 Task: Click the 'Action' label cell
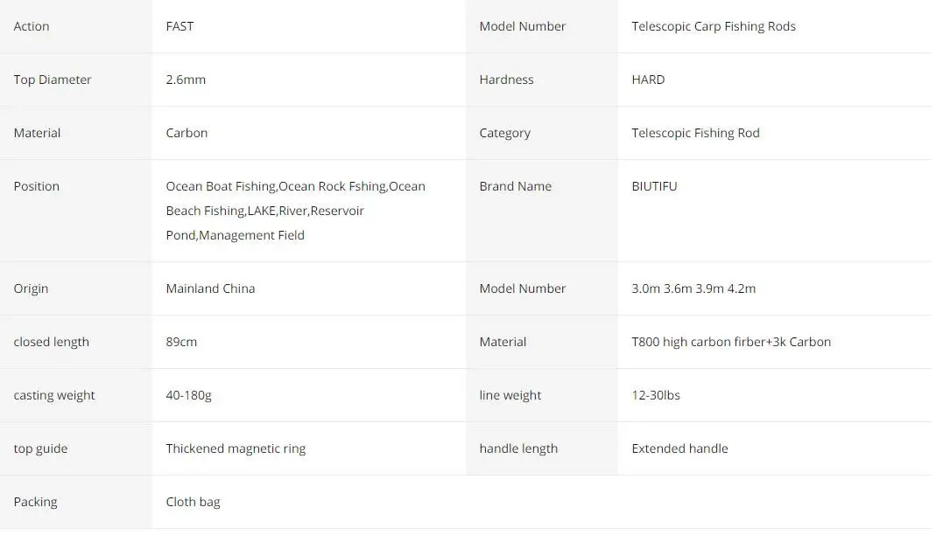(32, 26)
